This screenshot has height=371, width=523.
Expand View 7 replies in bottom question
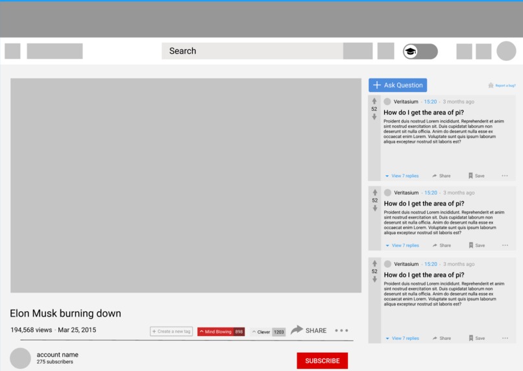coord(402,338)
